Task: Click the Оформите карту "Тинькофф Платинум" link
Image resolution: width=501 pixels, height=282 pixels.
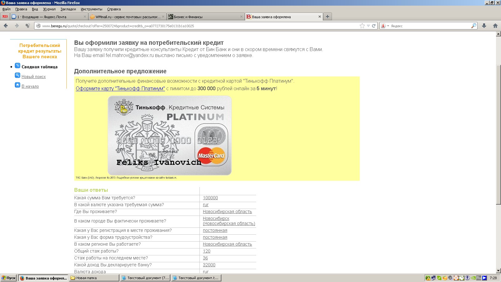Action: (x=120, y=88)
